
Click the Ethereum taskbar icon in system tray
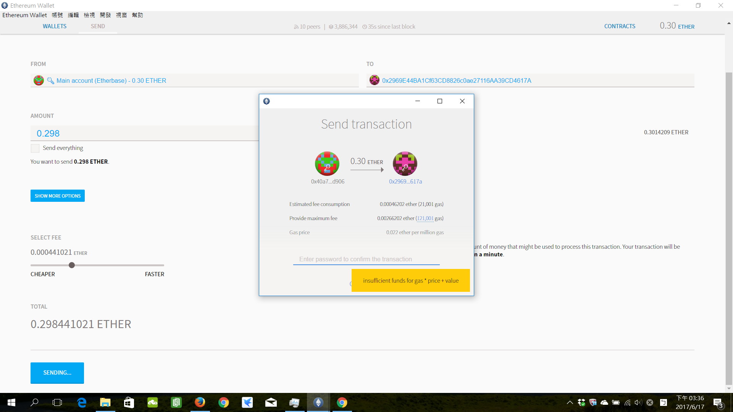[319, 402]
